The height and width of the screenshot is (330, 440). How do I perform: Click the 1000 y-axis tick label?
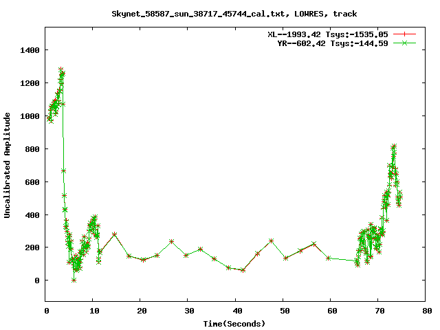tap(30, 116)
